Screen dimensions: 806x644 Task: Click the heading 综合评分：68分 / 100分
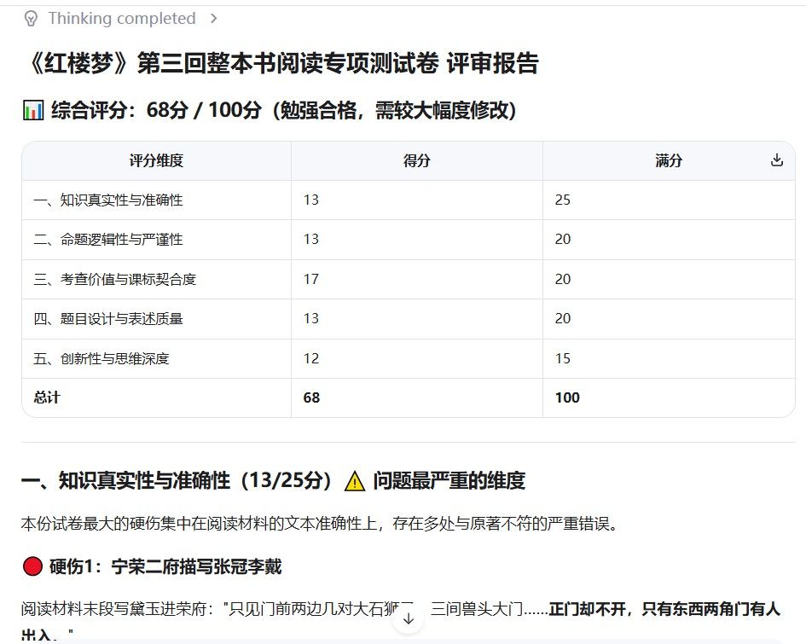tap(156, 110)
